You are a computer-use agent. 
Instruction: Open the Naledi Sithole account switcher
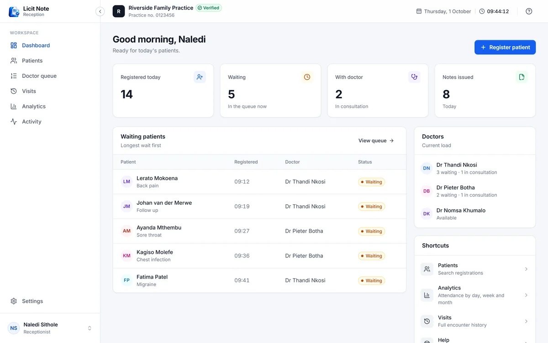pos(50,328)
